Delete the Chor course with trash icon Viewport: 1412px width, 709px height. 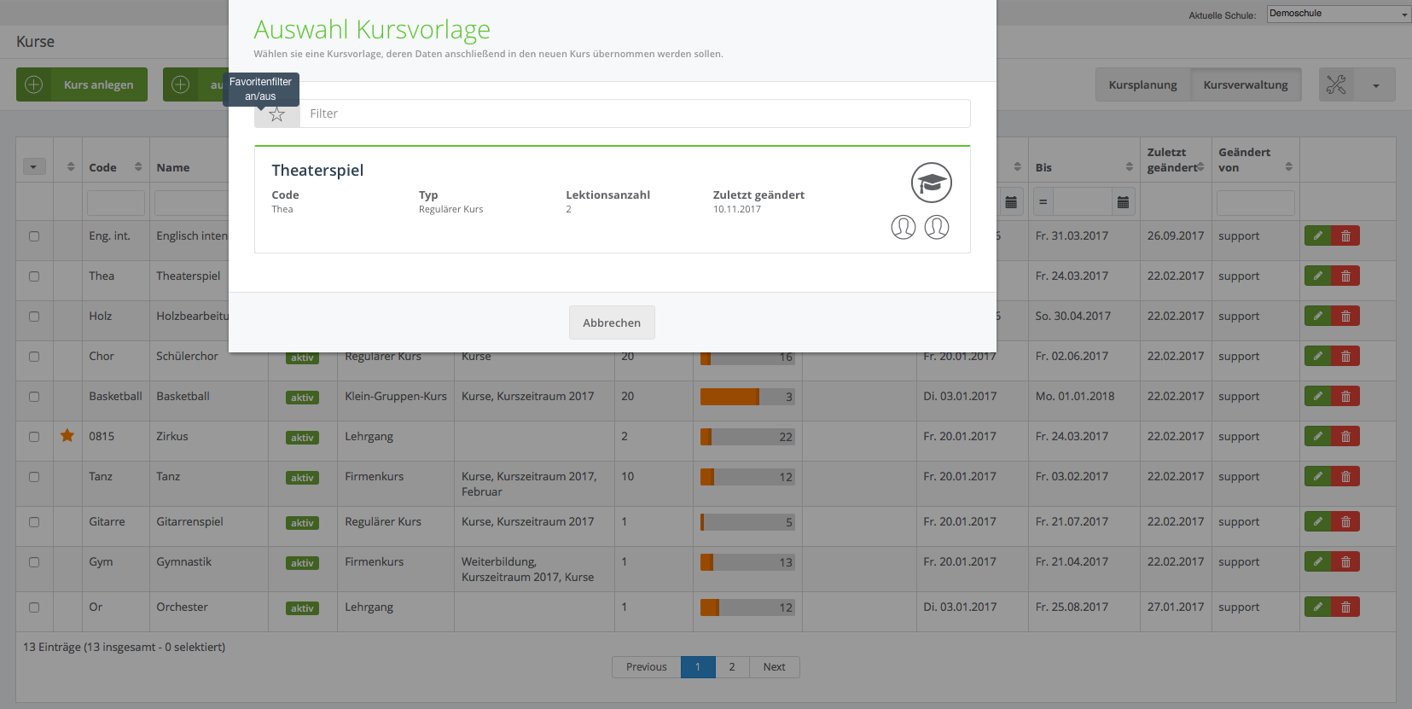coord(1345,356)
